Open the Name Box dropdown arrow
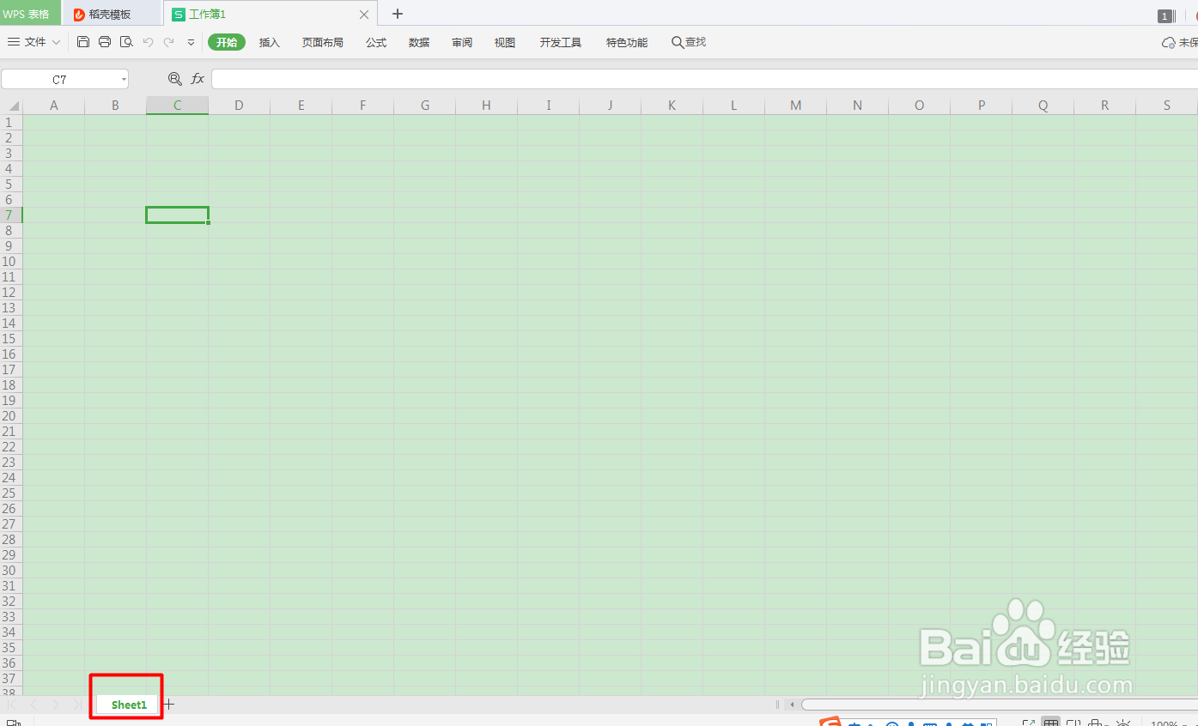The width and height of the screenshot is (1198, 726). [x=124, y=79]
